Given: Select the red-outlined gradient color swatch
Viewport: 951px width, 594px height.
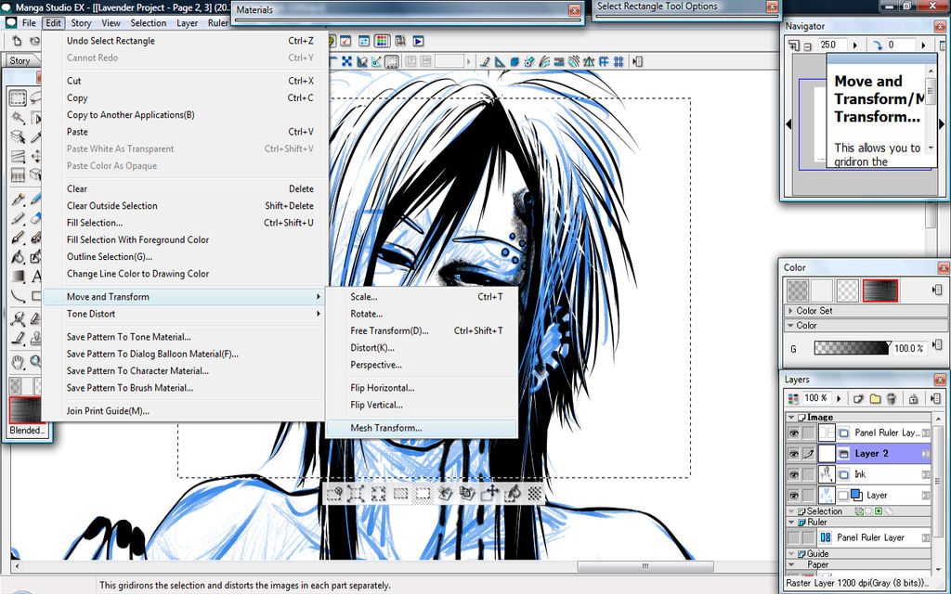Looking at the screenshot, I should tap(879, 291).
